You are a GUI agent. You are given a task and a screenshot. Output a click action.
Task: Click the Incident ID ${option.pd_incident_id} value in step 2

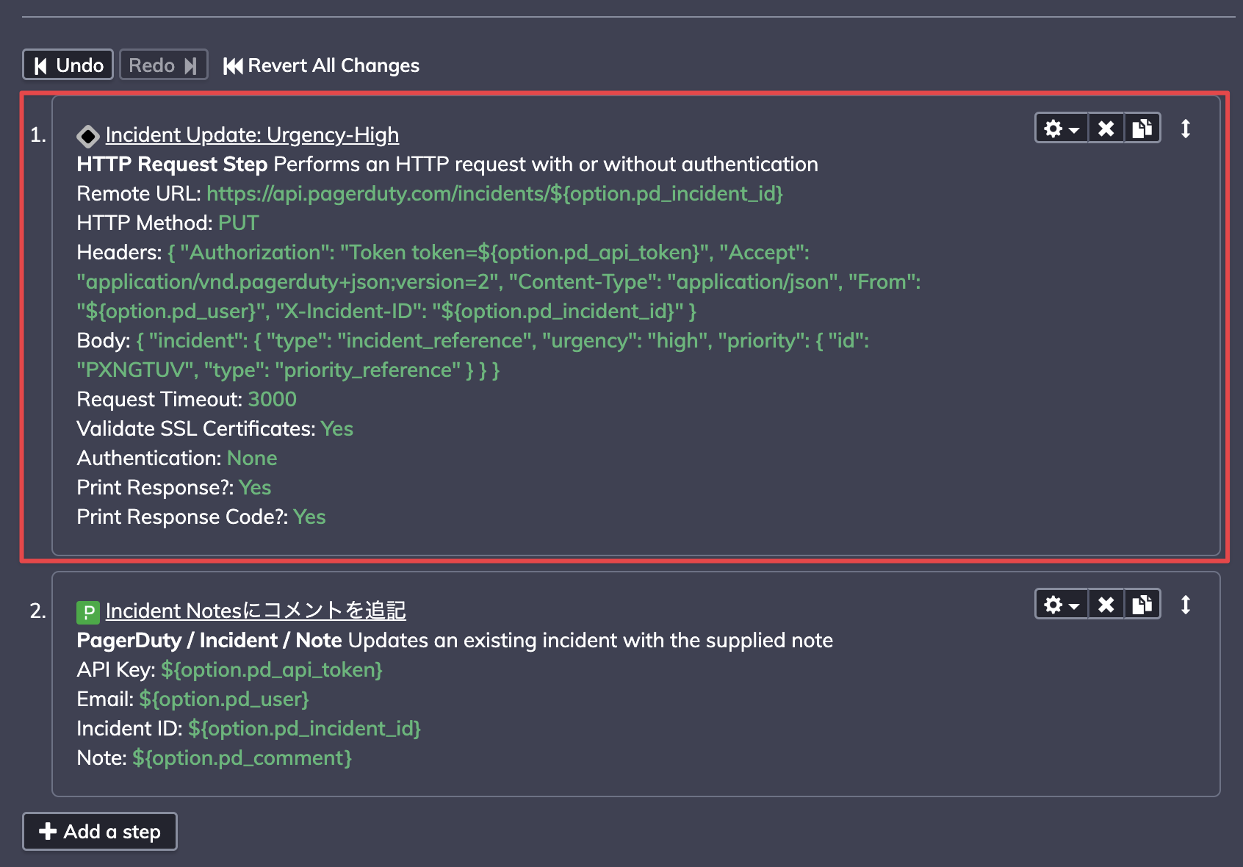(304, 728)
